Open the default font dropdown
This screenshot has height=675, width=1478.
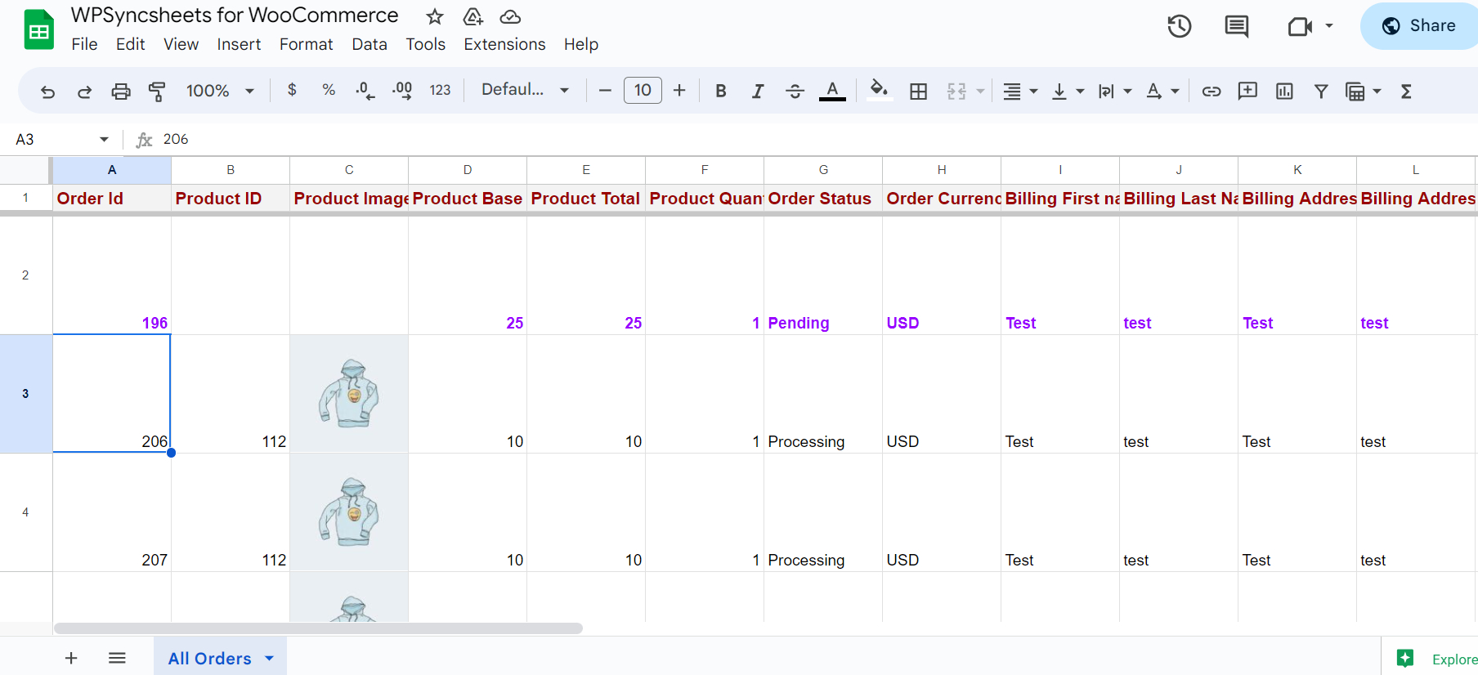(525, 90)
